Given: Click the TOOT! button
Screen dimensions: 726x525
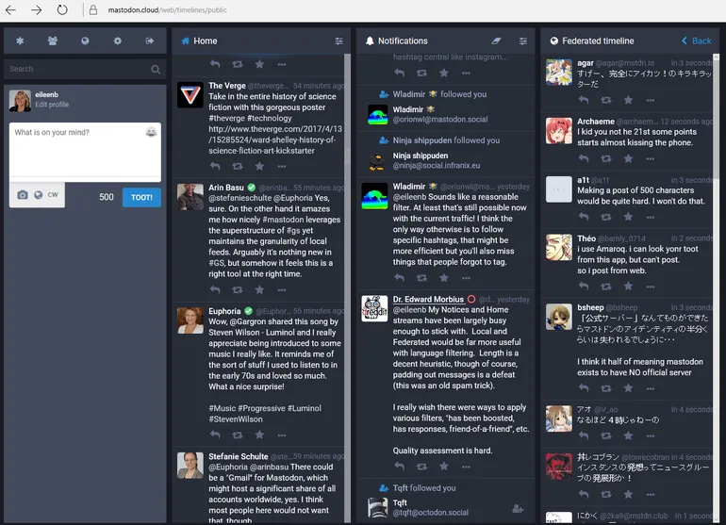Looking at the screenshot, I should [x=141, y=197].
